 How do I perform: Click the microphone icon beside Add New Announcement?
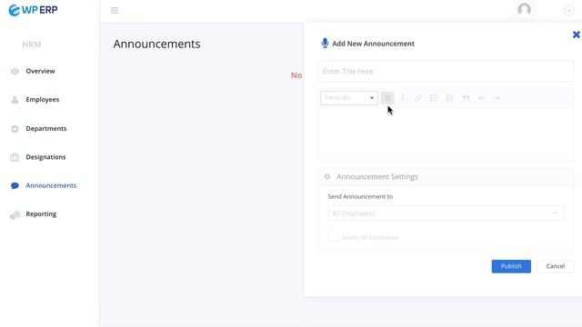tap(325, 43)
